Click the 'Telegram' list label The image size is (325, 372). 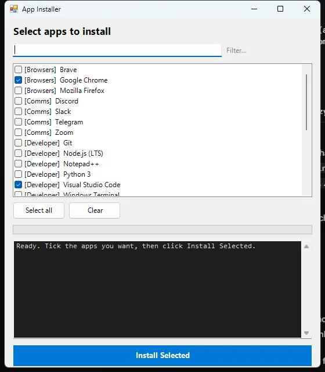tap(69, 122)
